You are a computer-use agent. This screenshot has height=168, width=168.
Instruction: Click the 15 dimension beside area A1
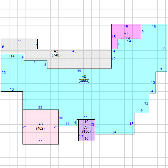pyautogui.click(x=114, y=37)
